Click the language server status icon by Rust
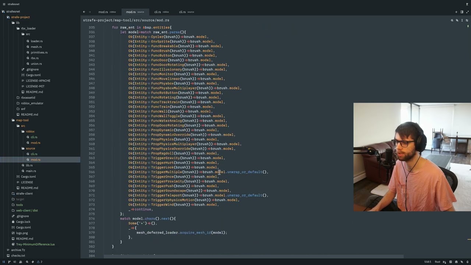 click(445, 262)
